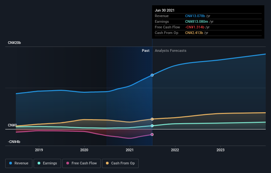
Task: Click the Analysts Forecasts label
Action: click(171, 51)
